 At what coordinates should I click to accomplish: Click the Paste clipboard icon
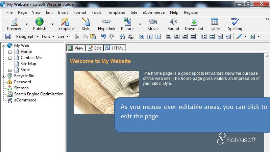93,36
